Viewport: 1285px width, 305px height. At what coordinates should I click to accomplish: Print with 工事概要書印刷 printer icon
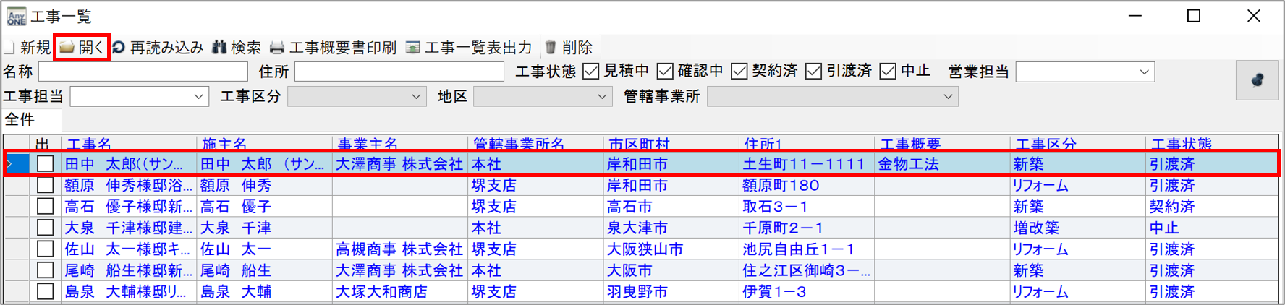[x=277, y=48]
